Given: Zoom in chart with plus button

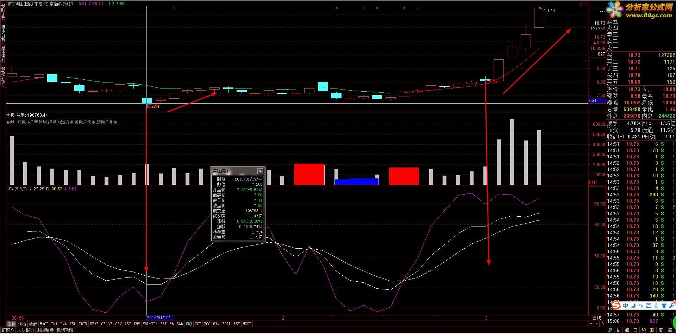Looking at the screenshot, I should tap(591, 324).
